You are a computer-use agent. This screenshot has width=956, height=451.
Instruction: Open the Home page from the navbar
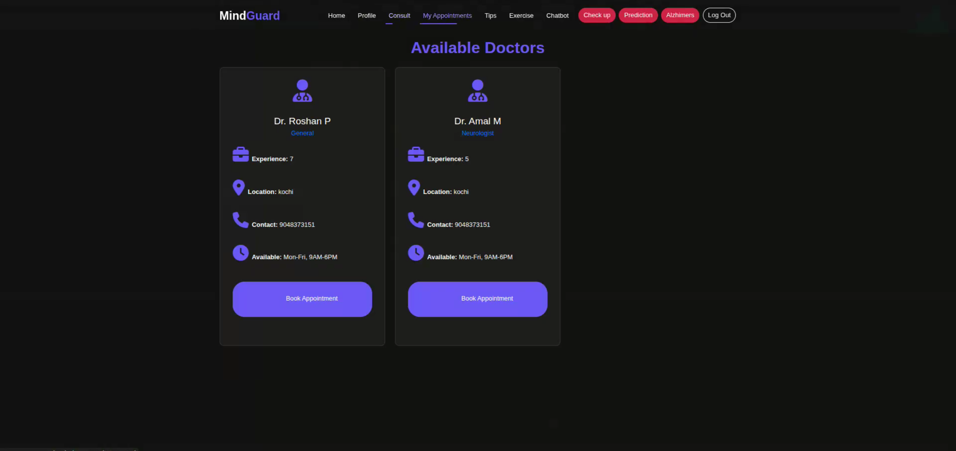(336, 16)
